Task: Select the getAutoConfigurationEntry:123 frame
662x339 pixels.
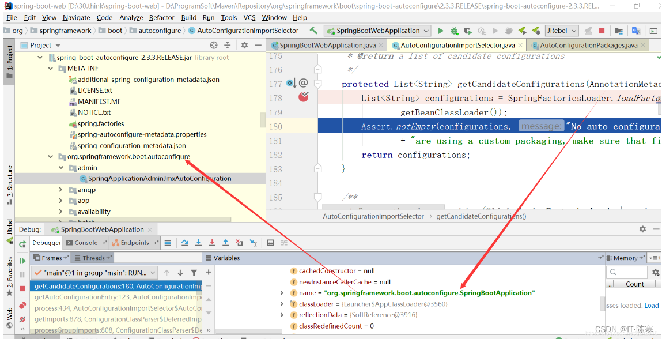Action: 116,297
